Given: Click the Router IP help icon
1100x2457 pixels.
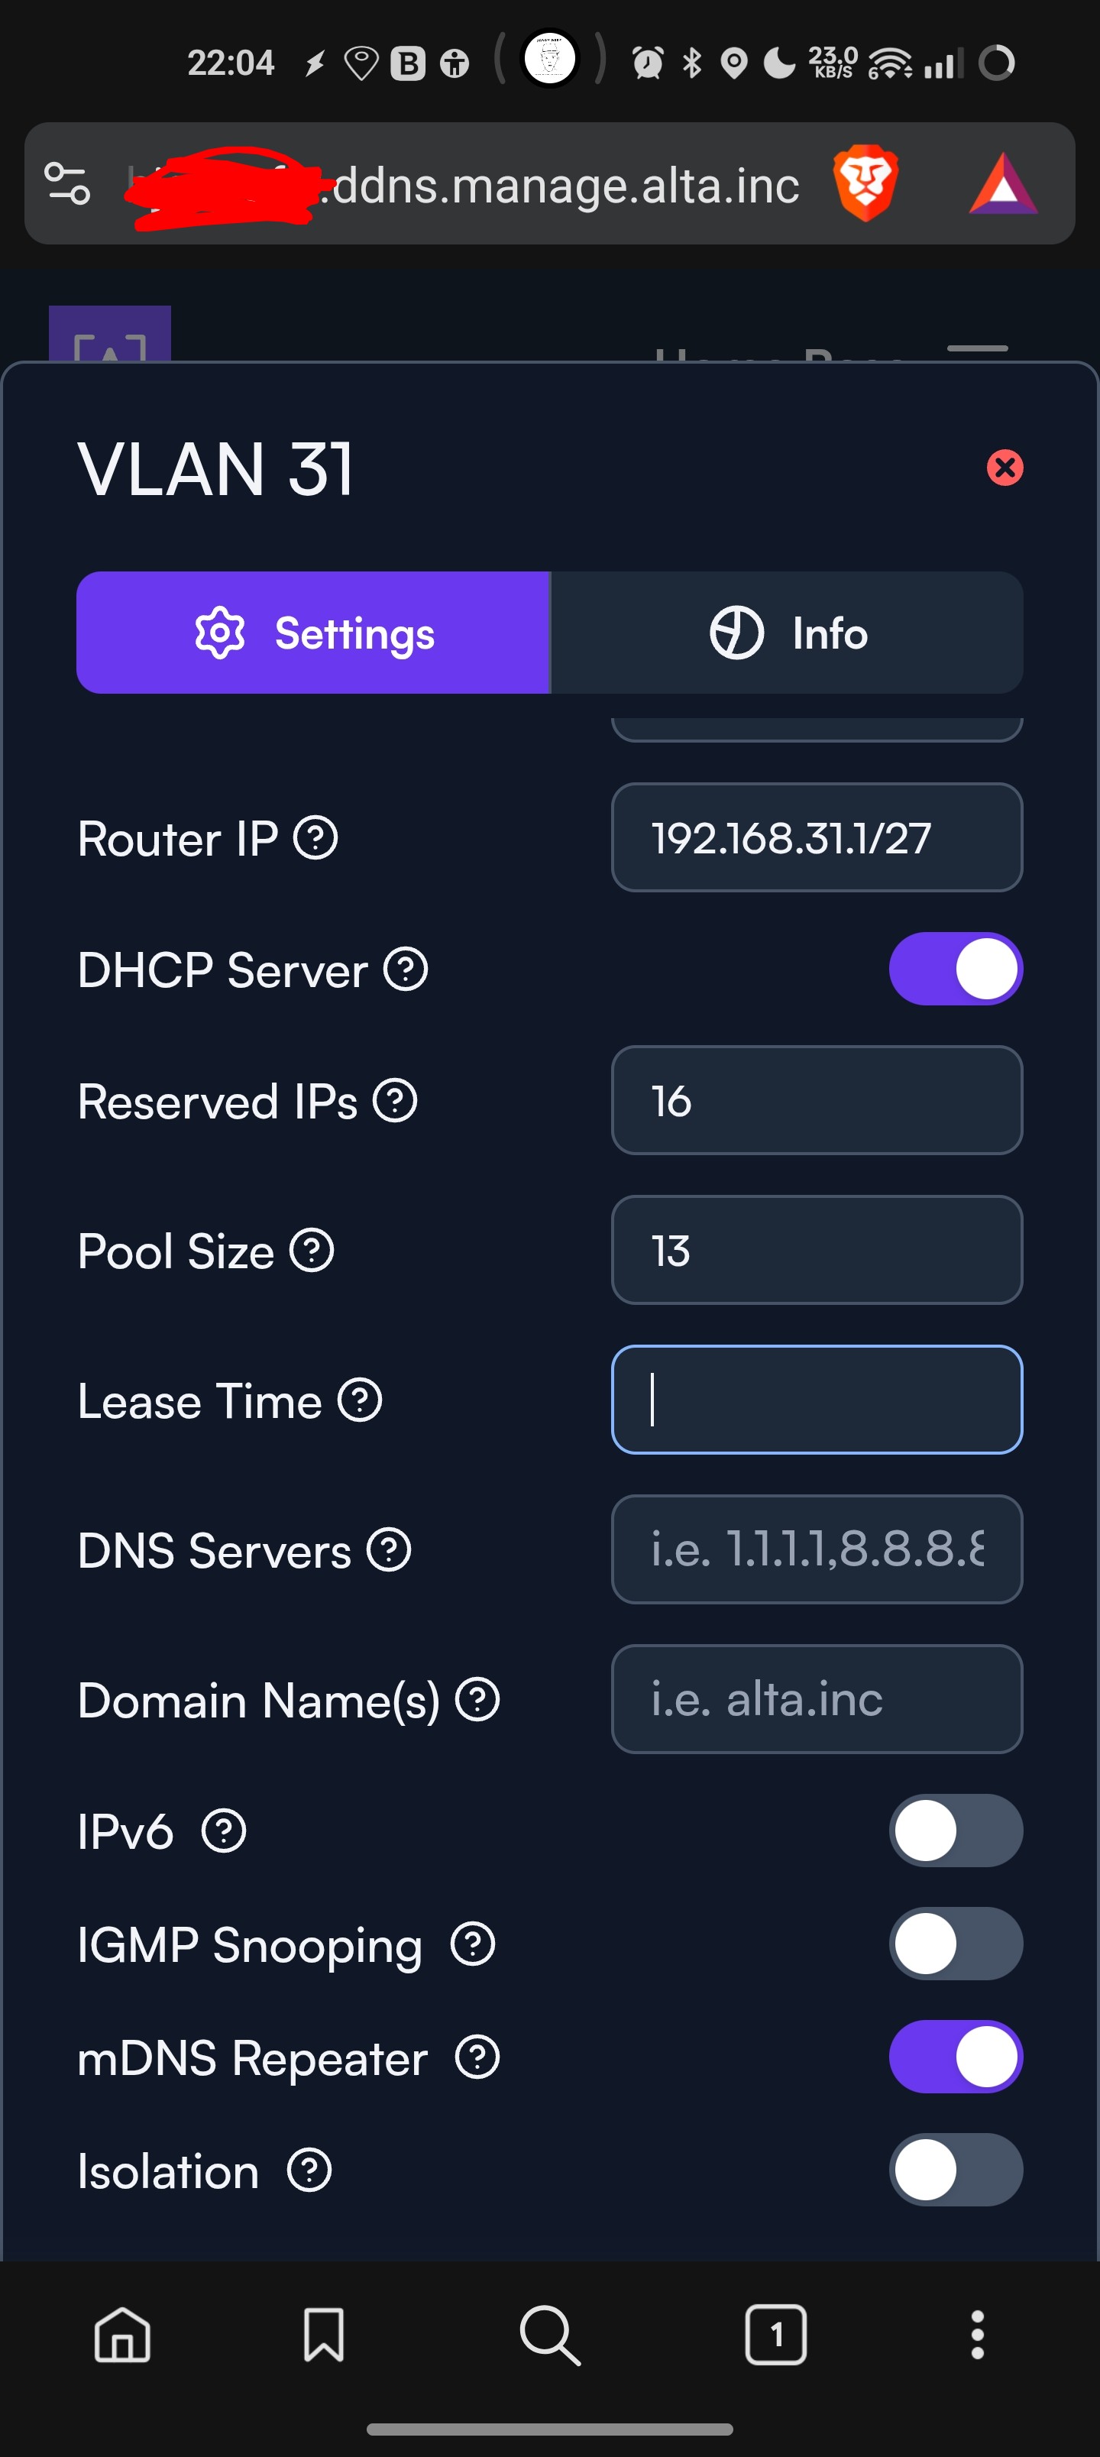Looking at the screenshot, I should [x=315, y=838].
